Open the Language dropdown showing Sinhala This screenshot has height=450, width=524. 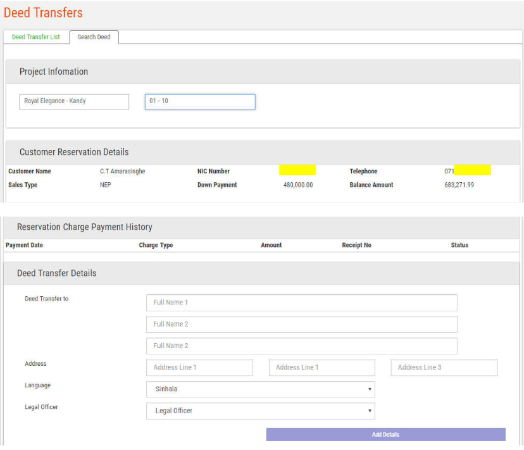(x=260, y=389)
